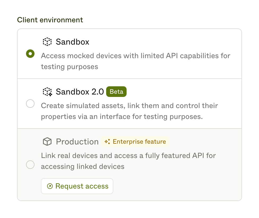The height and width of the screenshot is (218, 259).
Task: Click the Sandbox 2.0 sparkle cube icon
Action: pyautogui.click(x=48, y=92)
